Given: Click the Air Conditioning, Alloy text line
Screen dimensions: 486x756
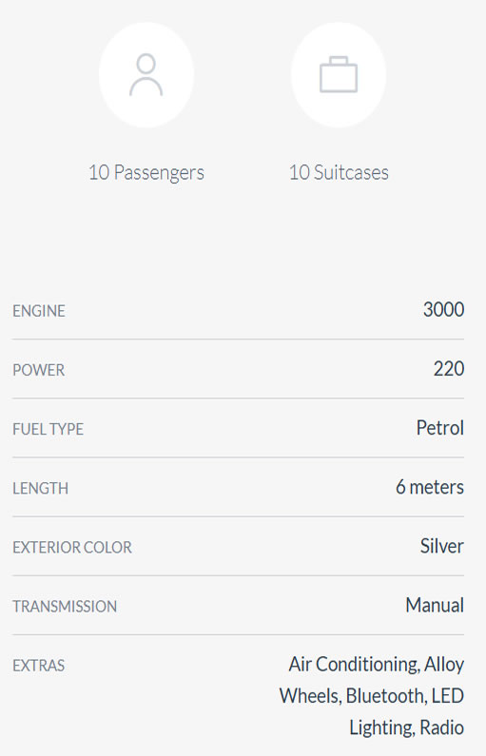Looking at the screenshot, I should [376, 665].
